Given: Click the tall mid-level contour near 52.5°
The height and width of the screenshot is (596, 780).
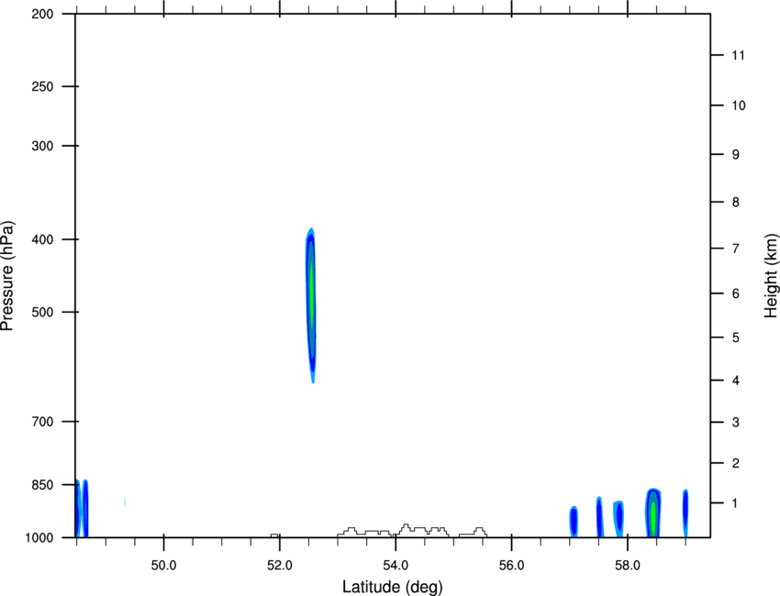Looking at the screenshot, I should [x=311, y=304].
